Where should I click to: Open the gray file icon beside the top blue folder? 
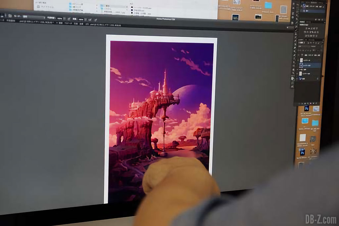283,10
